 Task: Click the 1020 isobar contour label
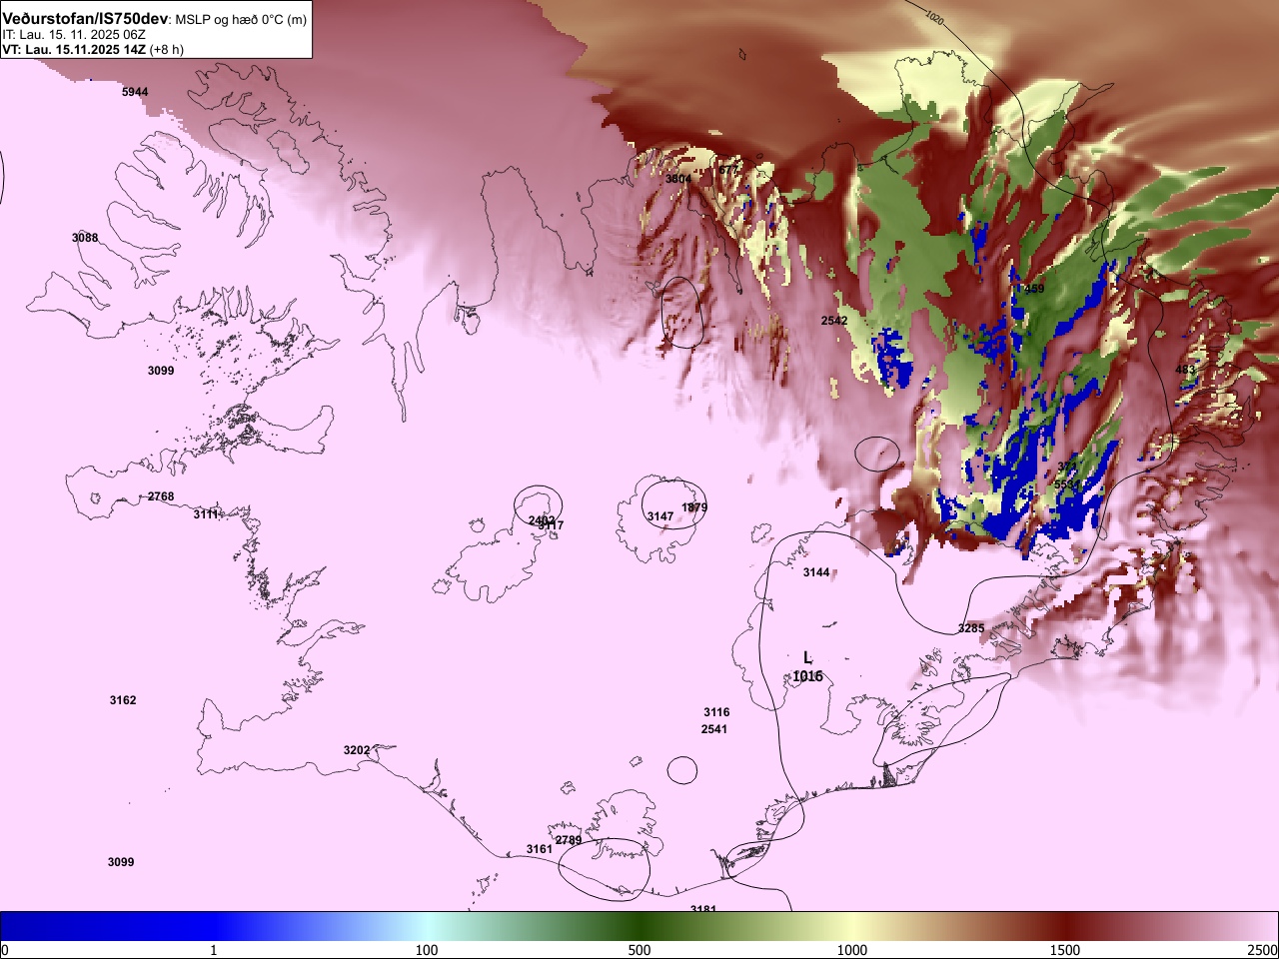tap(934, 17)
